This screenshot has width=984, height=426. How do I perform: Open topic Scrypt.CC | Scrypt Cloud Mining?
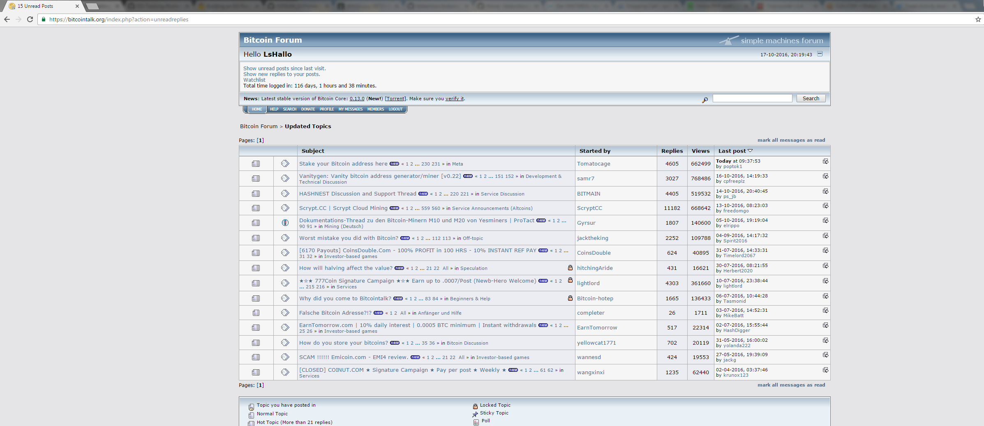pos(343,208)
